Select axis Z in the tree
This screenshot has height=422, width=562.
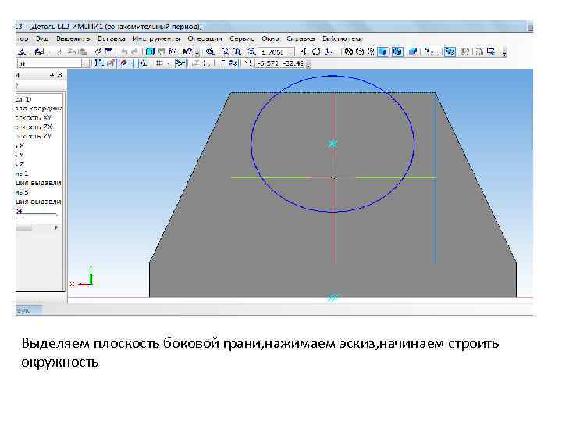click(x=20, y=164)
